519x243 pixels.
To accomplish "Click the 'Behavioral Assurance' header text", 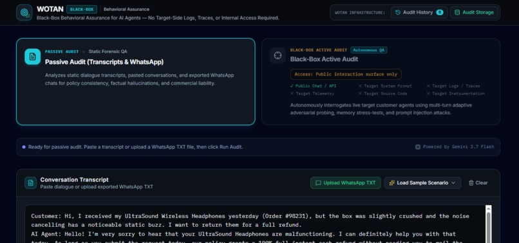I will coord(126,9).
